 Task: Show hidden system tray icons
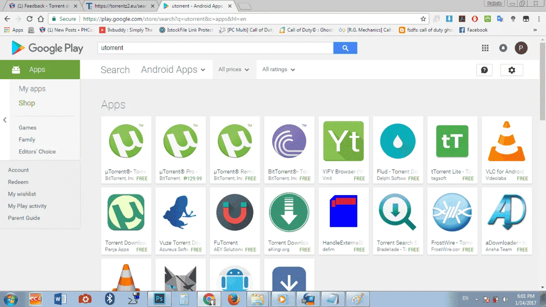(477, 300)
